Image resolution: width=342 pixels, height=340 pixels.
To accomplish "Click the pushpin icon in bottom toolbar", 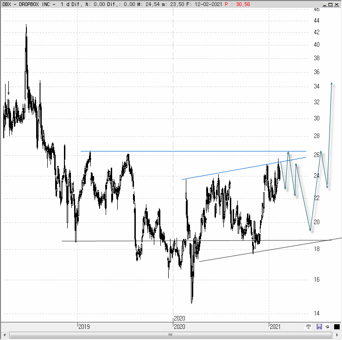I will 327,327.
